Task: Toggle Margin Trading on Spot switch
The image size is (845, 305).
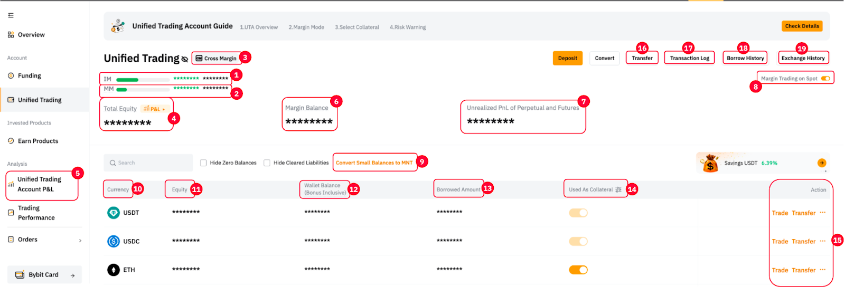Action: (825, 79)
